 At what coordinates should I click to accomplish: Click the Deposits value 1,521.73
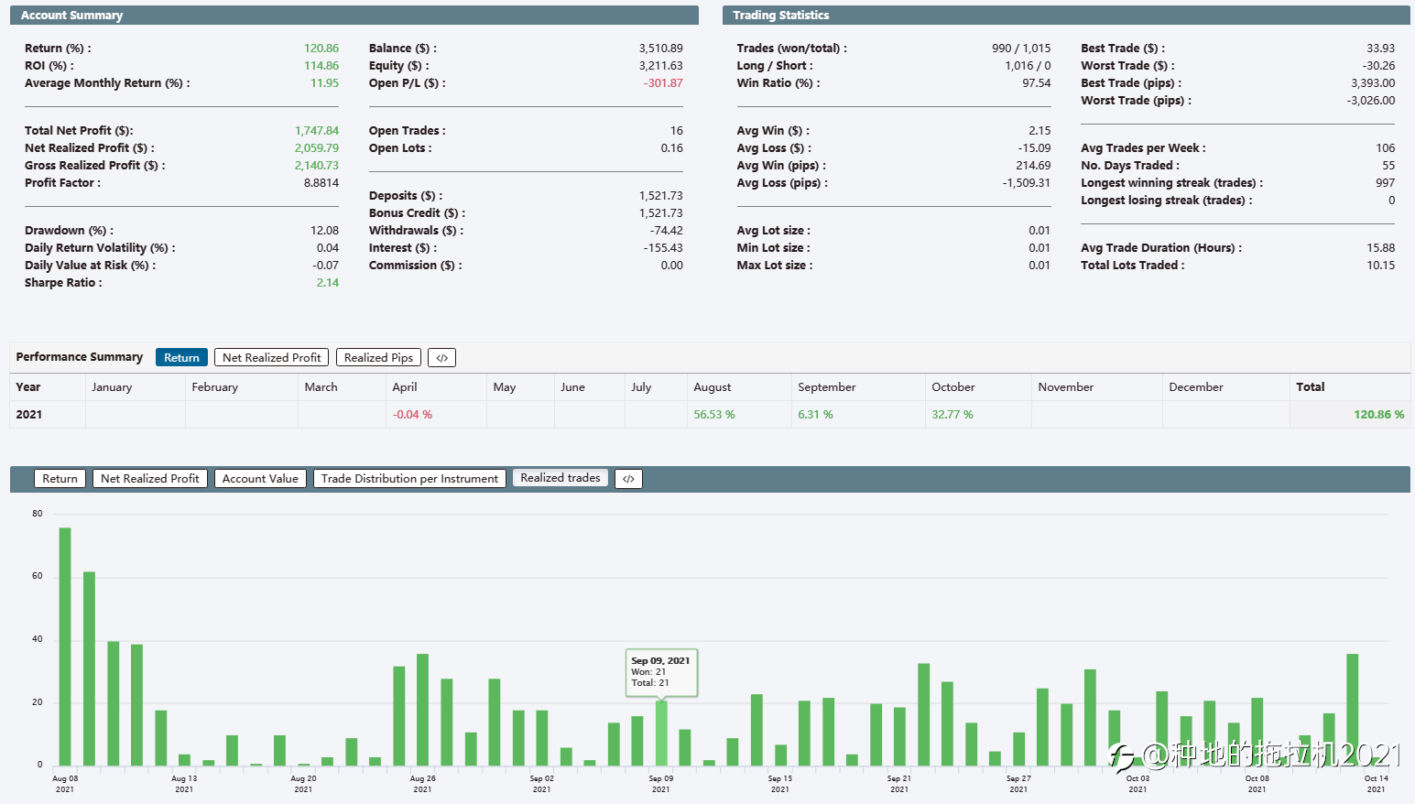(661, 196)
